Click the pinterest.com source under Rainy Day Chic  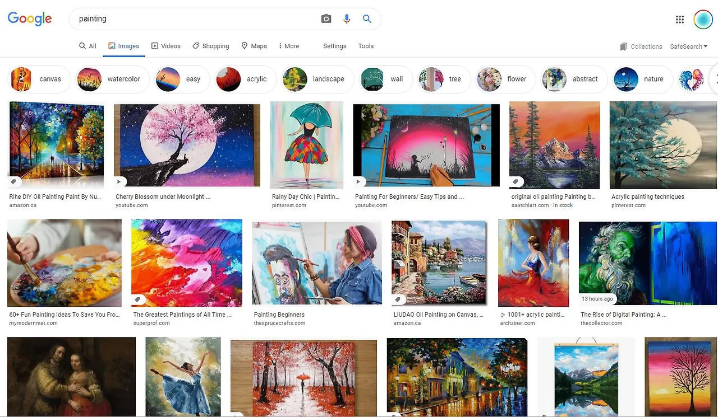289,205
